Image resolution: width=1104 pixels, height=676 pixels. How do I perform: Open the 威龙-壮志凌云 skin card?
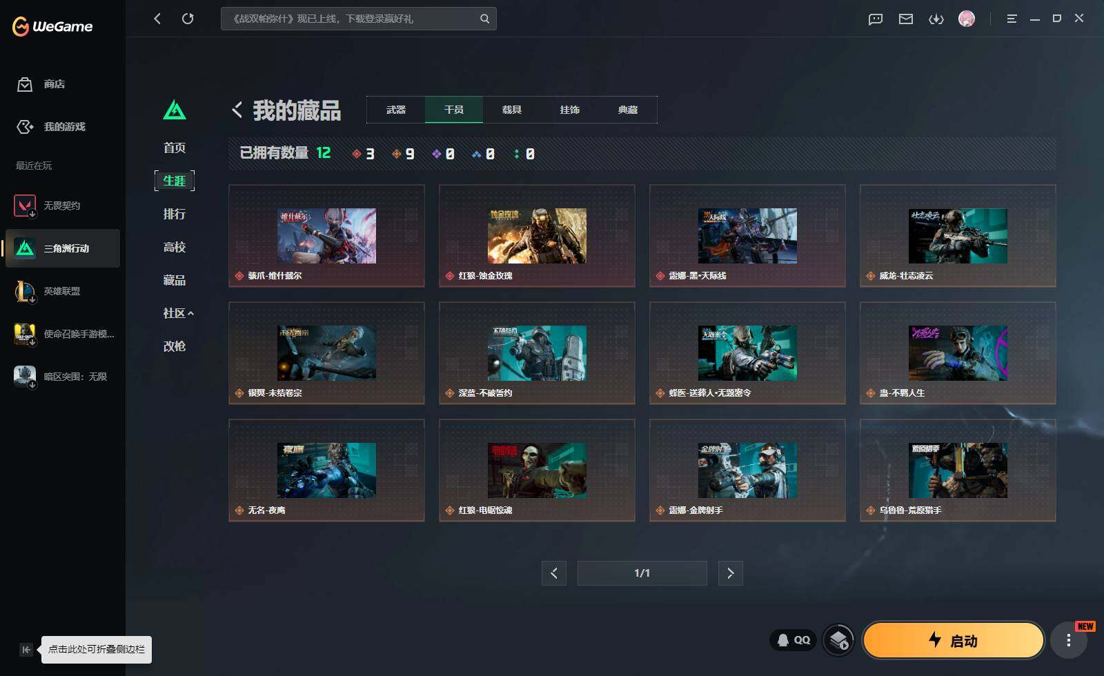click(958, 236)
